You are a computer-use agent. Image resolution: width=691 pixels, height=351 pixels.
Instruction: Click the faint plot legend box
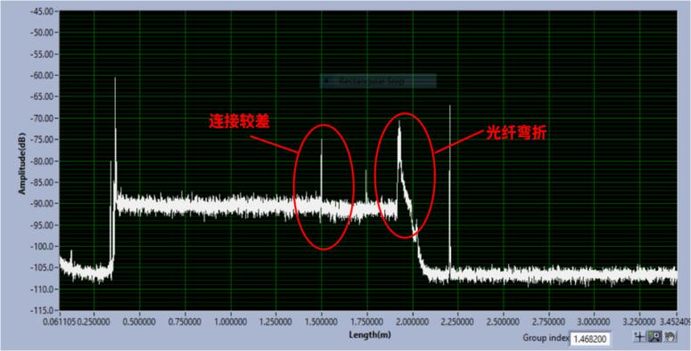coord(378,81)
